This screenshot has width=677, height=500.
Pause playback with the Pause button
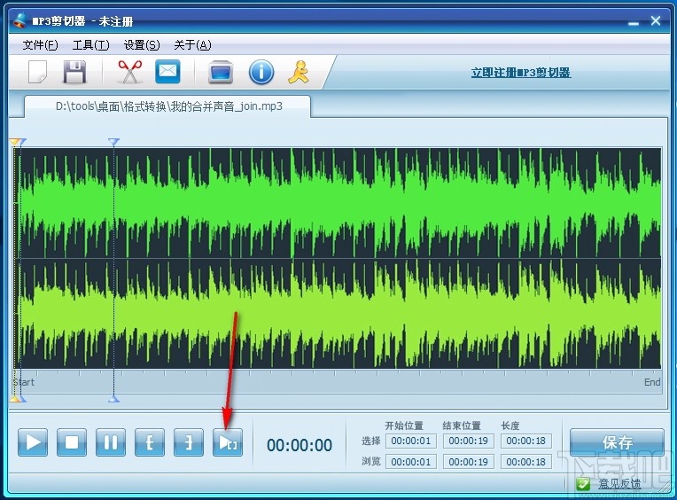(111, 442)
